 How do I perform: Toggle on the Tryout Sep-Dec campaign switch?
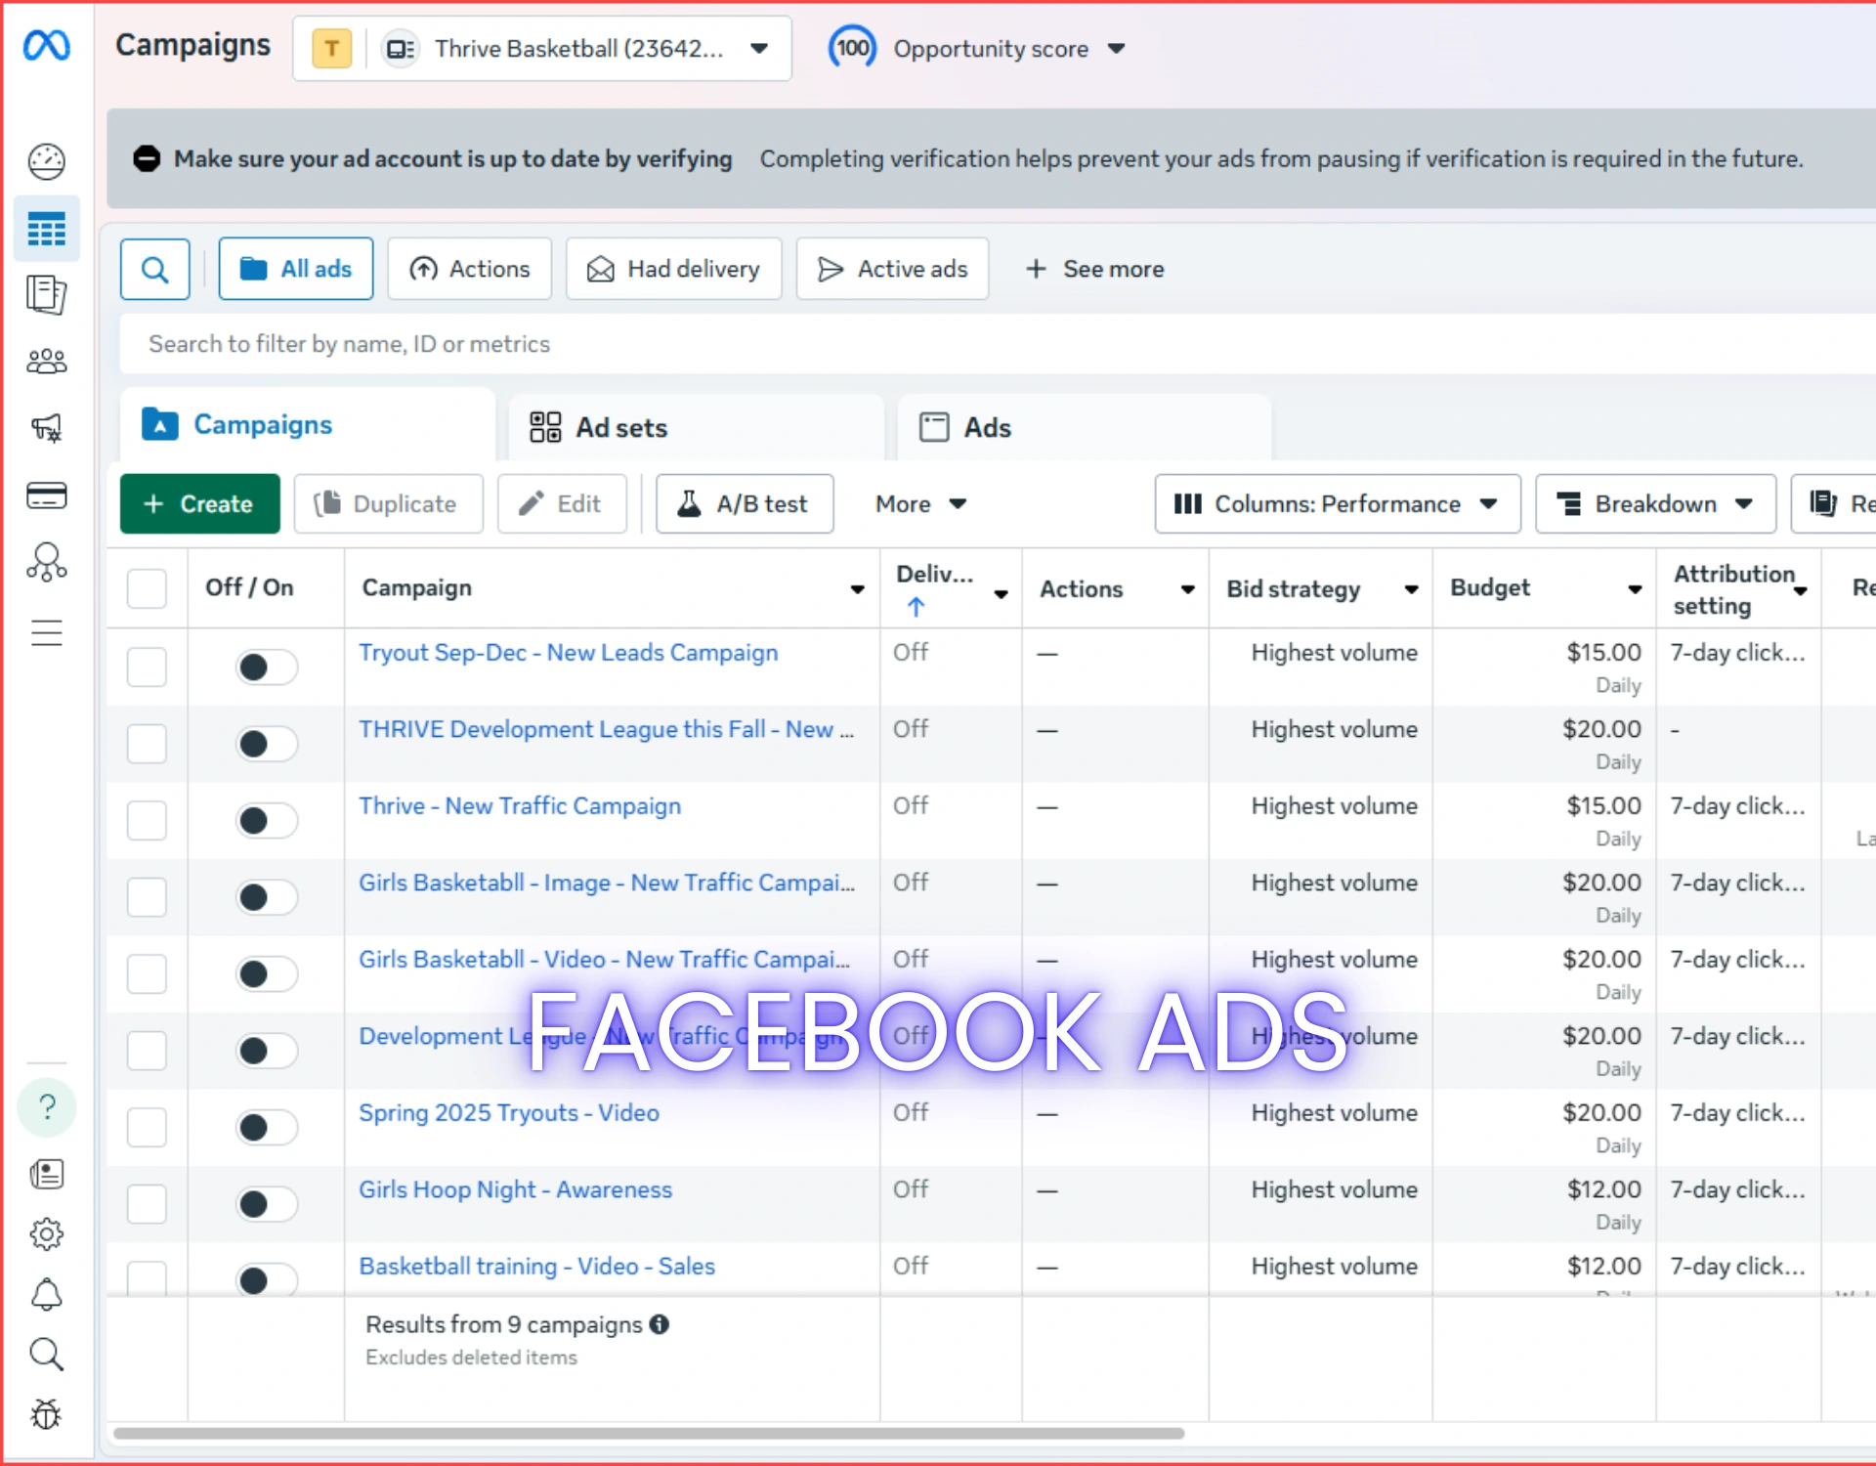(x=266, y=667)
